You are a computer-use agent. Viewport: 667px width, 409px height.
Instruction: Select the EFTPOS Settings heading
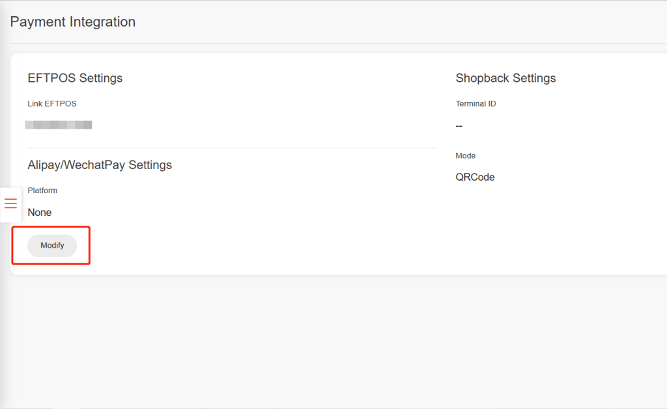pyautogui.click(x=75, y=78)
